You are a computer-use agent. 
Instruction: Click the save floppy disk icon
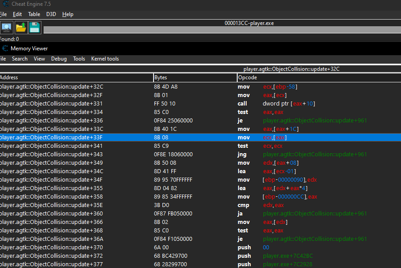(x=35, y=28)
